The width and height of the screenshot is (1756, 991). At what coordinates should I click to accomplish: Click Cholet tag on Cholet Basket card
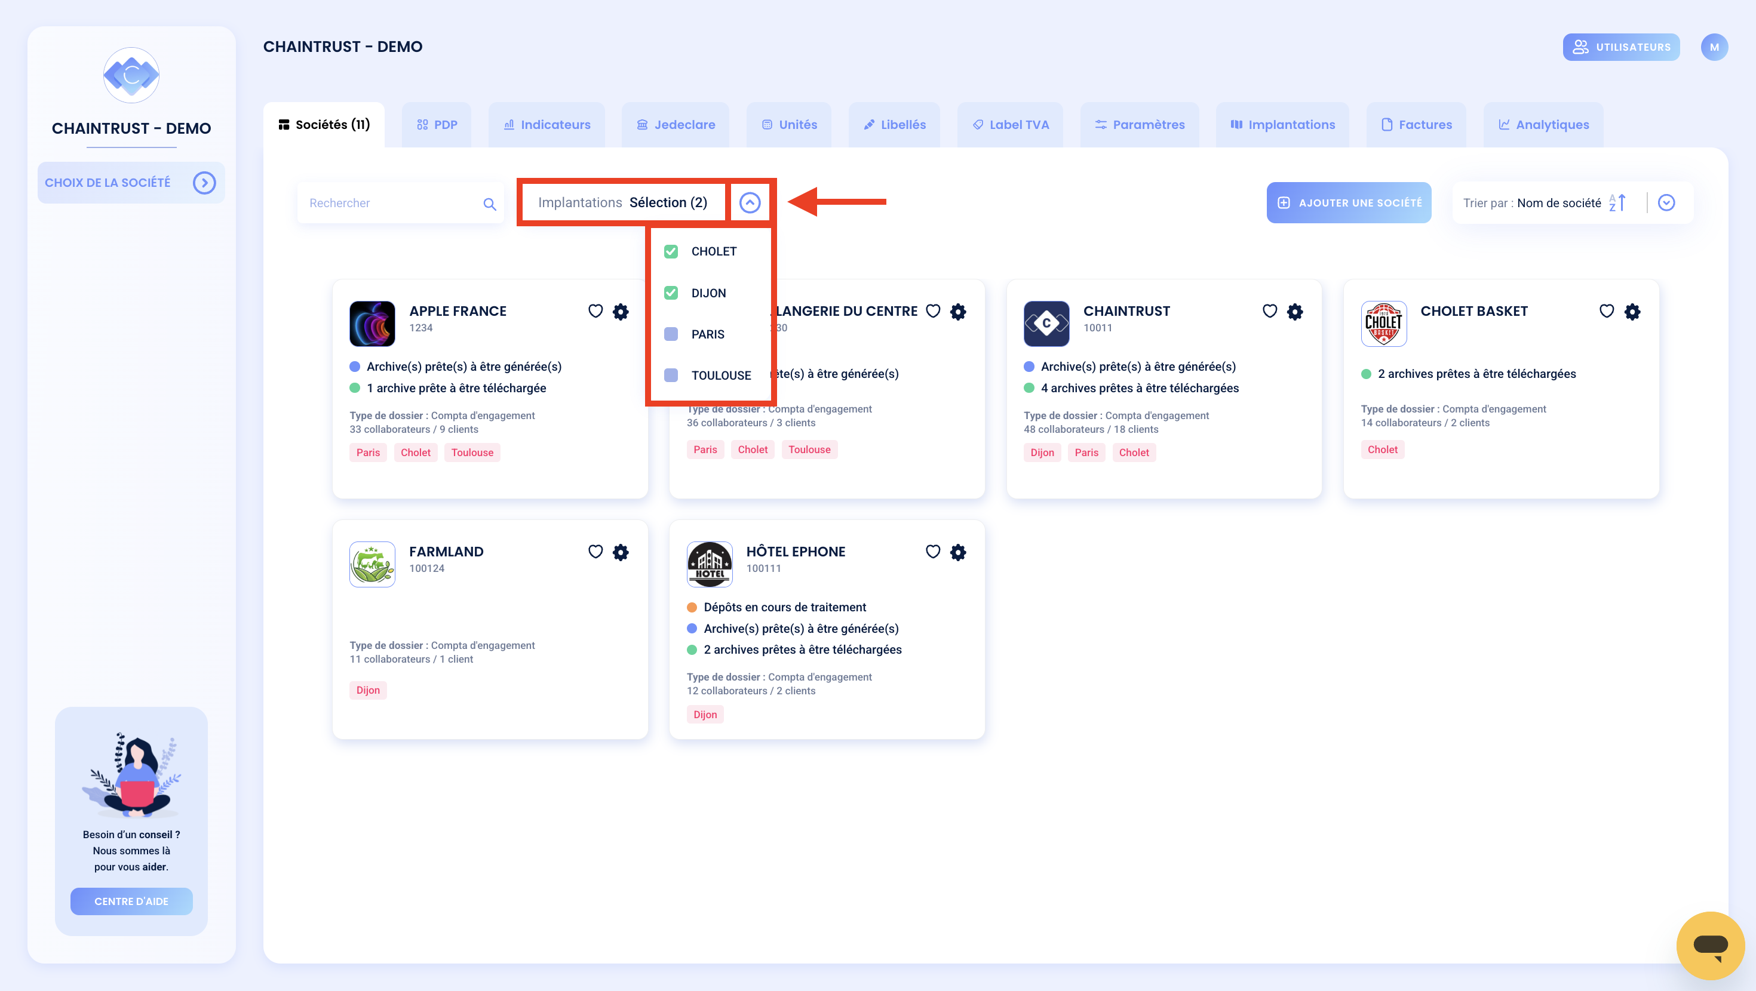[1382, 449]
